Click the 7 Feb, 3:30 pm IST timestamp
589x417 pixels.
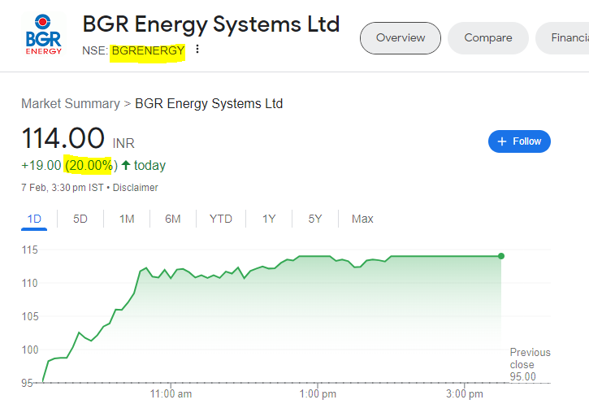click(63, 187)
